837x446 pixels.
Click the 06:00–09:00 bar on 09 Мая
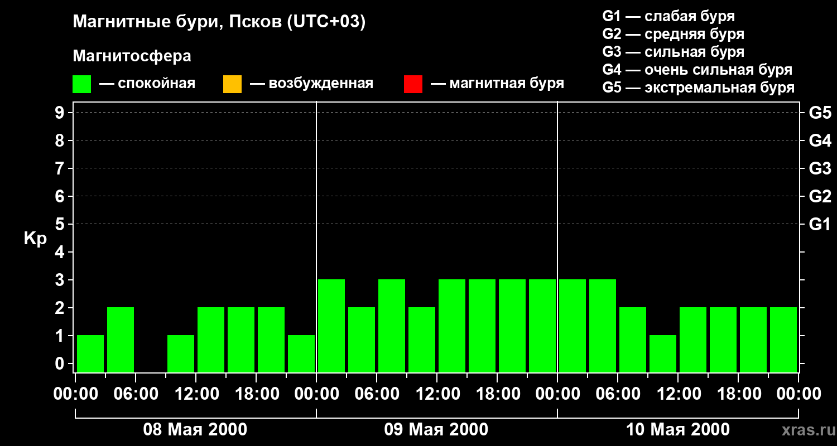tap(392, 326)
